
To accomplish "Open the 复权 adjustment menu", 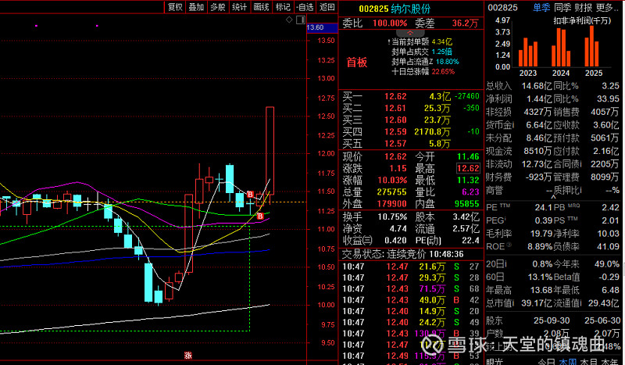I will tap(175, 7).
